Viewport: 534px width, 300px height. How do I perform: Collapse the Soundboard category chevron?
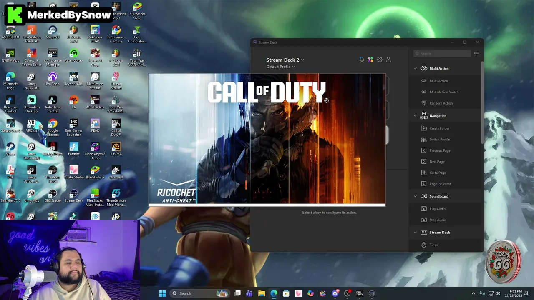415,196
